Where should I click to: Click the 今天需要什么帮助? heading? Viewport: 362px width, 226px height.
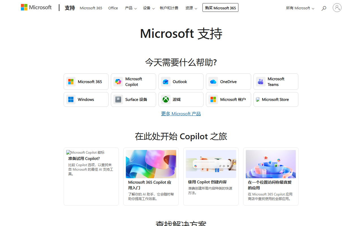(x=181, y=62)
